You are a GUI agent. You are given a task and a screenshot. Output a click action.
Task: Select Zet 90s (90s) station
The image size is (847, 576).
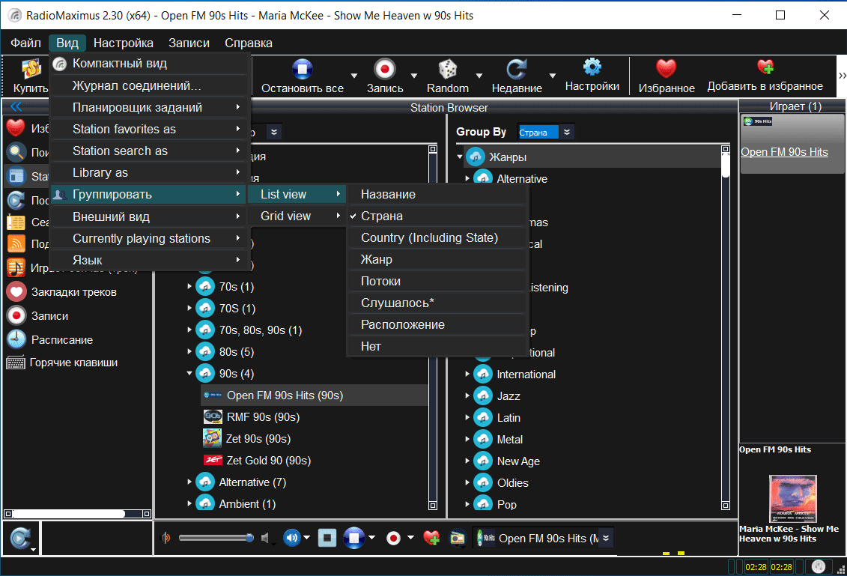[x=258, y=439]
